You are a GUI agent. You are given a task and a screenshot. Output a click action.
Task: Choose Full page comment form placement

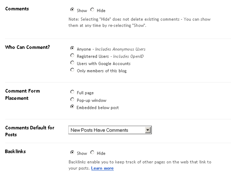(72, 92)
